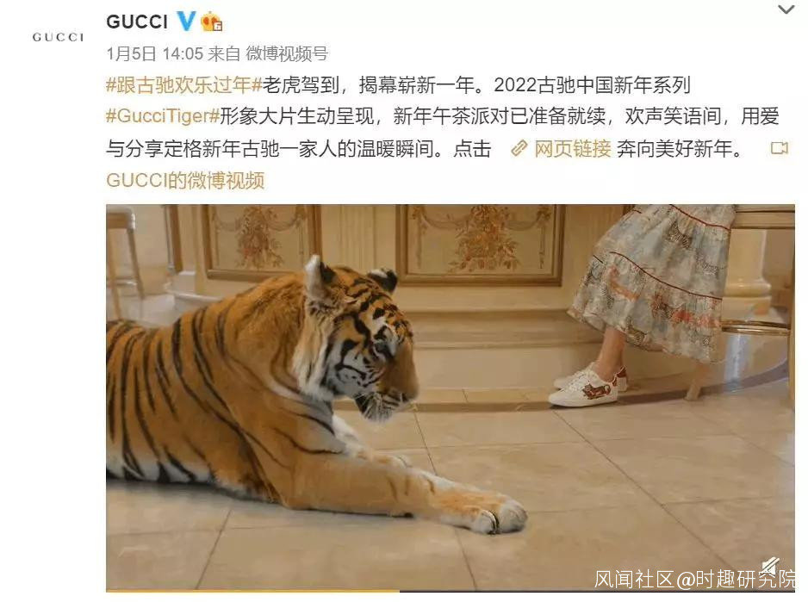808x602 pixels.
Task: Click the chain link icon before 网页链接
Action: point(519,148)
